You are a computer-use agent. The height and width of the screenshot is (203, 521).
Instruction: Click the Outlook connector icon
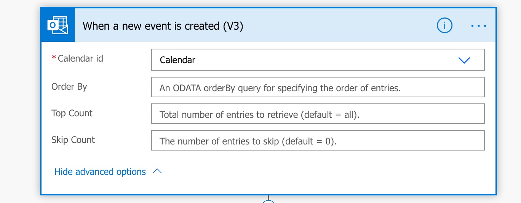58,25
